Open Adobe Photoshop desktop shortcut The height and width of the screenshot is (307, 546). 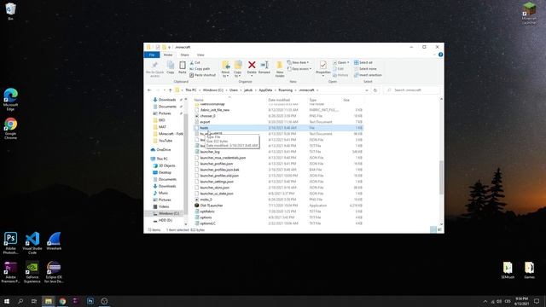(x=10, y=243)
